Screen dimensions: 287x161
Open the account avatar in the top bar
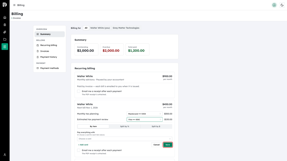click(x=274, y=5)
